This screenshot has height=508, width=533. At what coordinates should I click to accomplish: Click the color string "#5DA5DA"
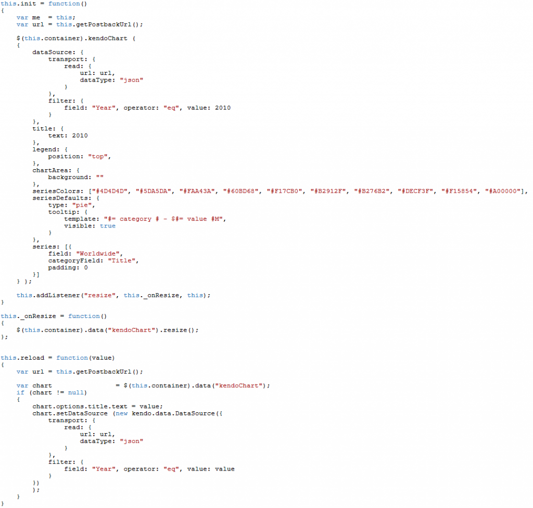[153, 191]
